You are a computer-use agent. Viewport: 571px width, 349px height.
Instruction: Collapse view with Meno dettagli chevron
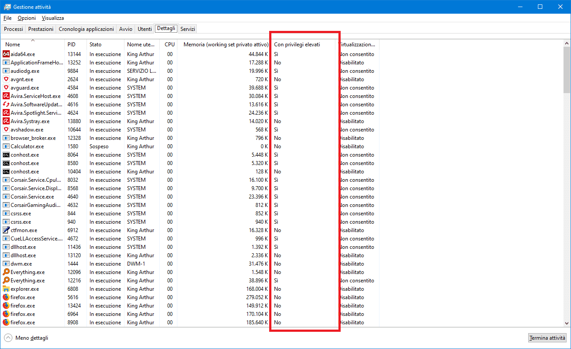[x=8, y=338]
